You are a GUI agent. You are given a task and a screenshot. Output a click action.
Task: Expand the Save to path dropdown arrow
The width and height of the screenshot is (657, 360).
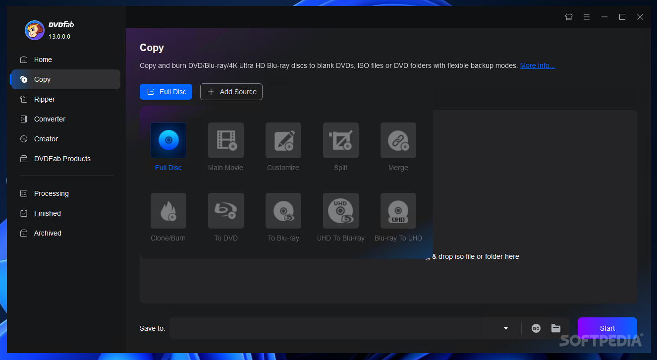click(x=506, y=328)
